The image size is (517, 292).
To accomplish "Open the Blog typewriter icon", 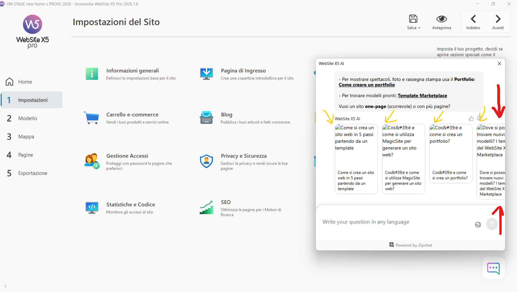I will (x=206, y=118).
